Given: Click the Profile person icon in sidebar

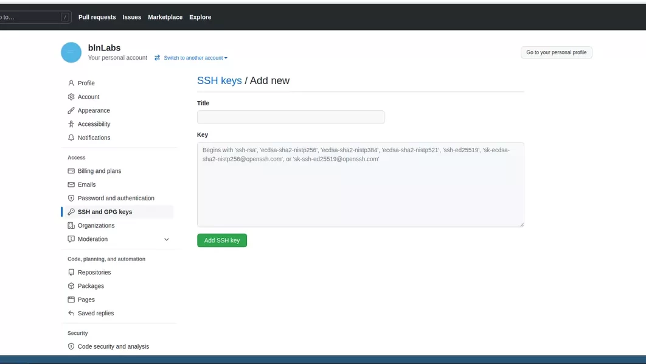Looking at the screenshot, I should (x=71, y=83).
